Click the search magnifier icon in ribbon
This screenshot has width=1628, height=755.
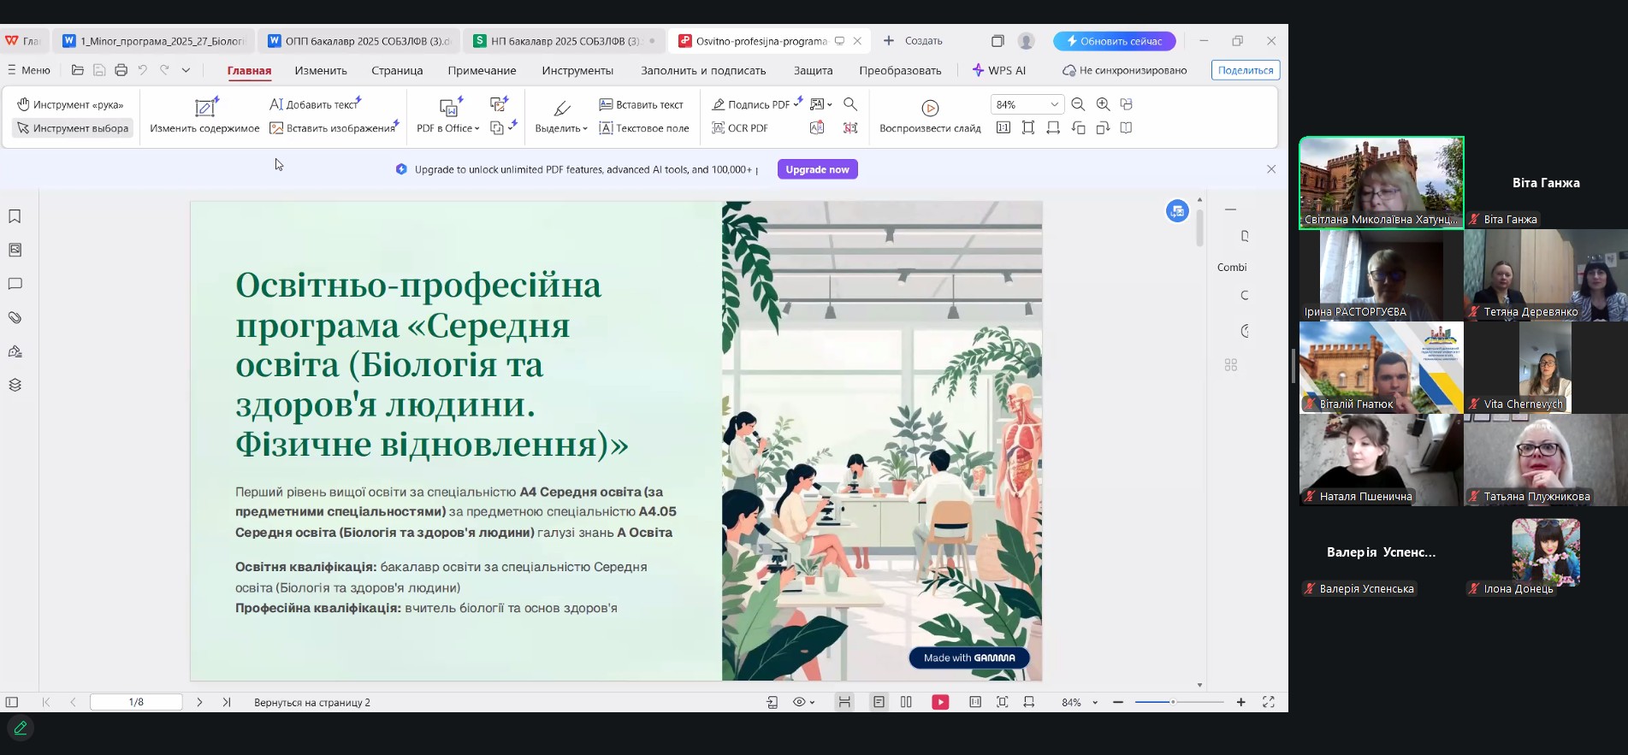tap(850, 104)
